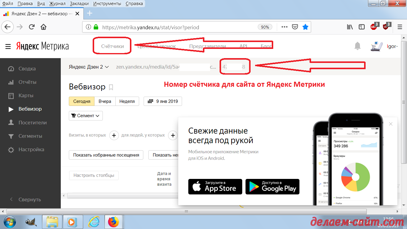Image resolution: width=407 pixels, height=229 pixels.
Task: Add condition for людей, у которых
Action: coord(173,135)
